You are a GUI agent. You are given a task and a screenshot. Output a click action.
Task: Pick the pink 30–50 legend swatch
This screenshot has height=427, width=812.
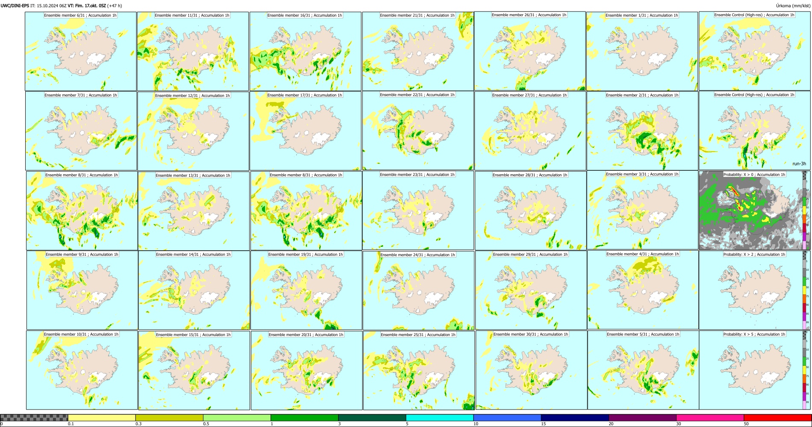coord(710,418)
